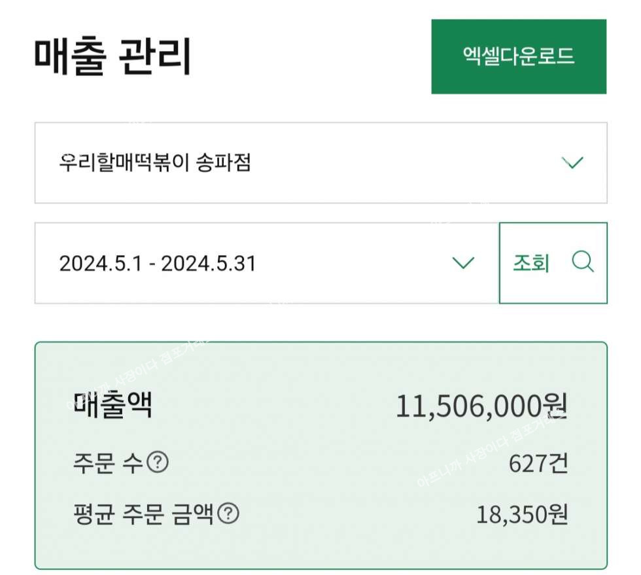Click the 평균 주문 금액 help icon

[x=228, y=514]
